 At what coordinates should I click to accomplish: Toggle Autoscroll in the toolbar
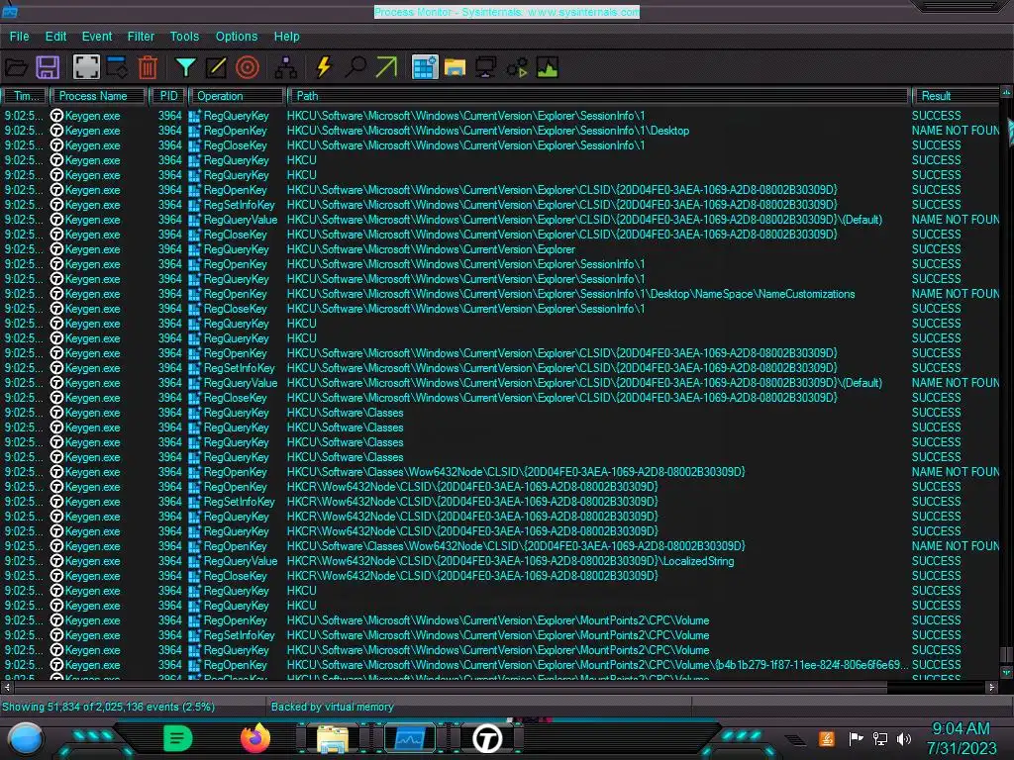(x=118, y=67)
